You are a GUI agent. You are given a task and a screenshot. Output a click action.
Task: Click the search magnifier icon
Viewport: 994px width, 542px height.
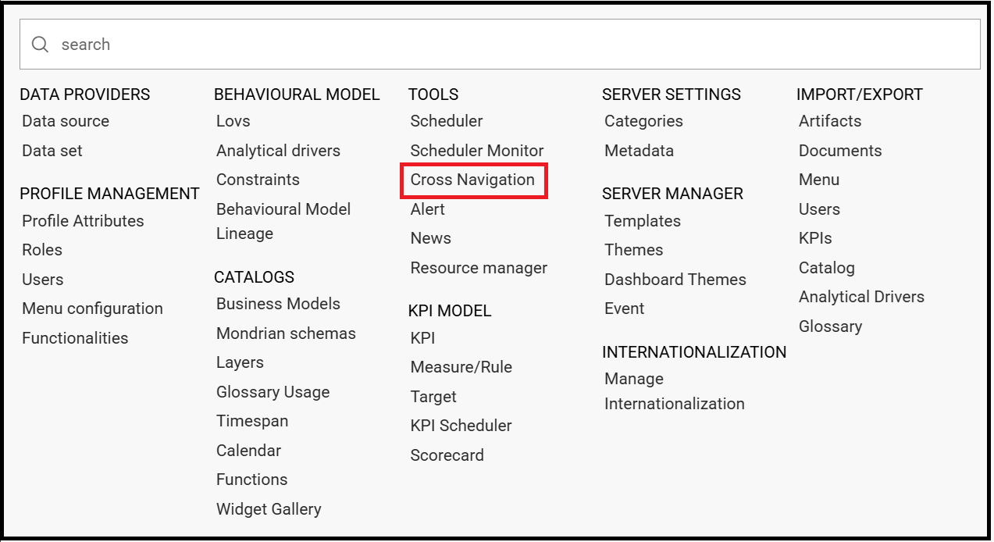[x=40, y=45]
